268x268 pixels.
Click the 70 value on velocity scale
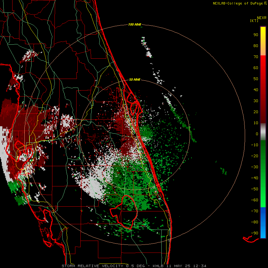(x=256, y=57)
